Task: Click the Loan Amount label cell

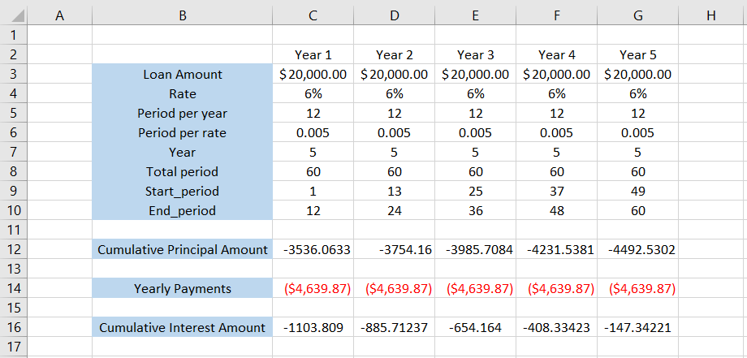Action: 182,75
